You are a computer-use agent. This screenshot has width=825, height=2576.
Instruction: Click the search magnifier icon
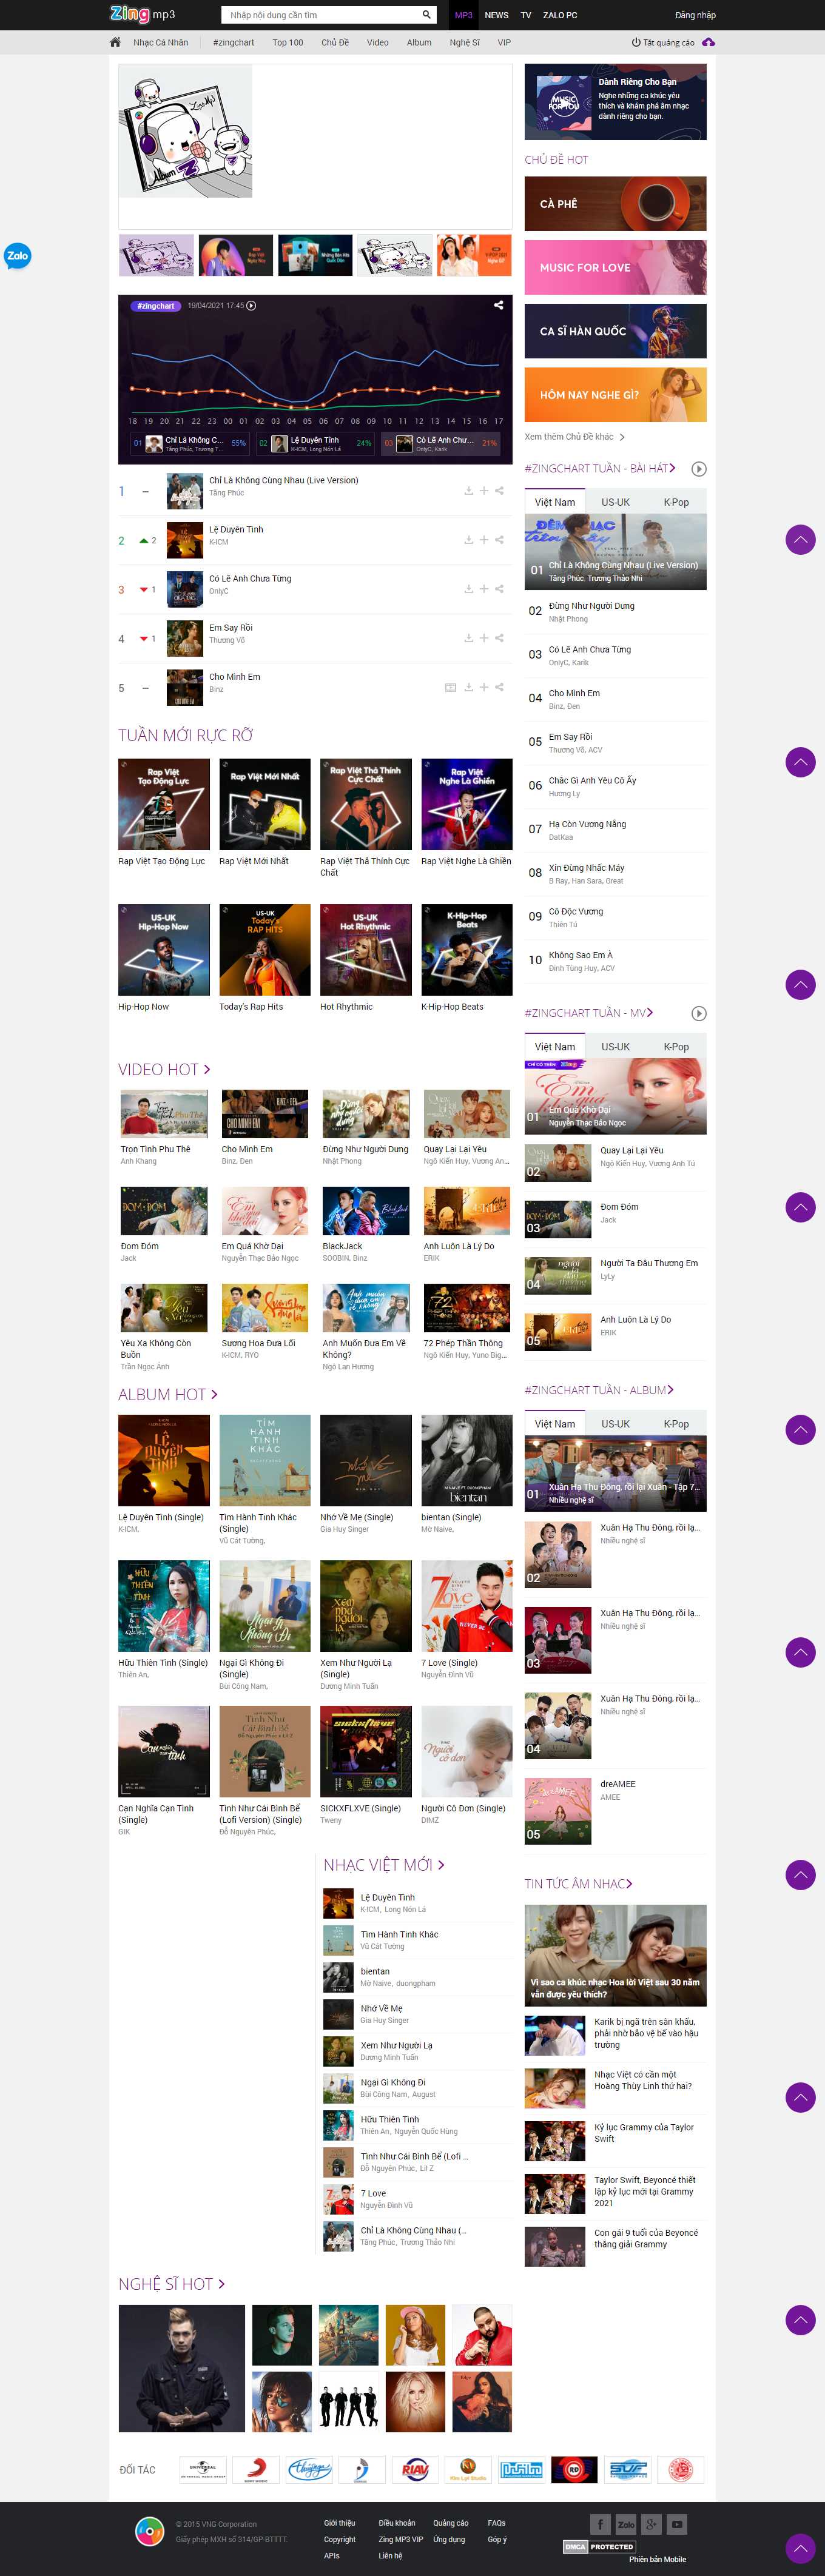[427, 15]
